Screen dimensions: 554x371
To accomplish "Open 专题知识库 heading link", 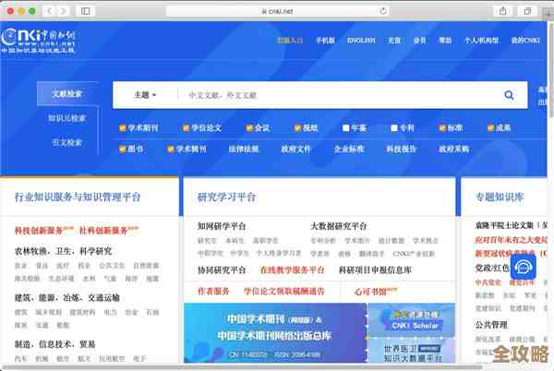I will [x=500, y=197].
